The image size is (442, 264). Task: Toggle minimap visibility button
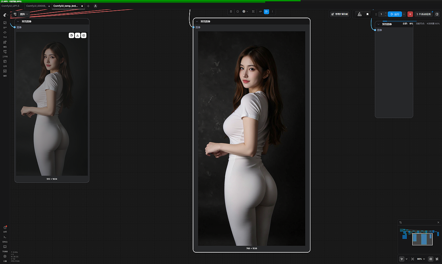tap(431, 259)
